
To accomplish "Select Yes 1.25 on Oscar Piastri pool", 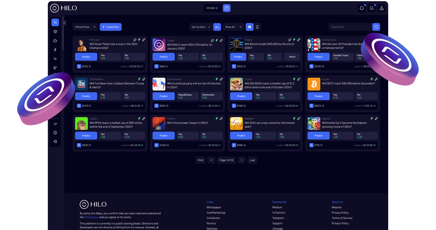I will (110, 57).
